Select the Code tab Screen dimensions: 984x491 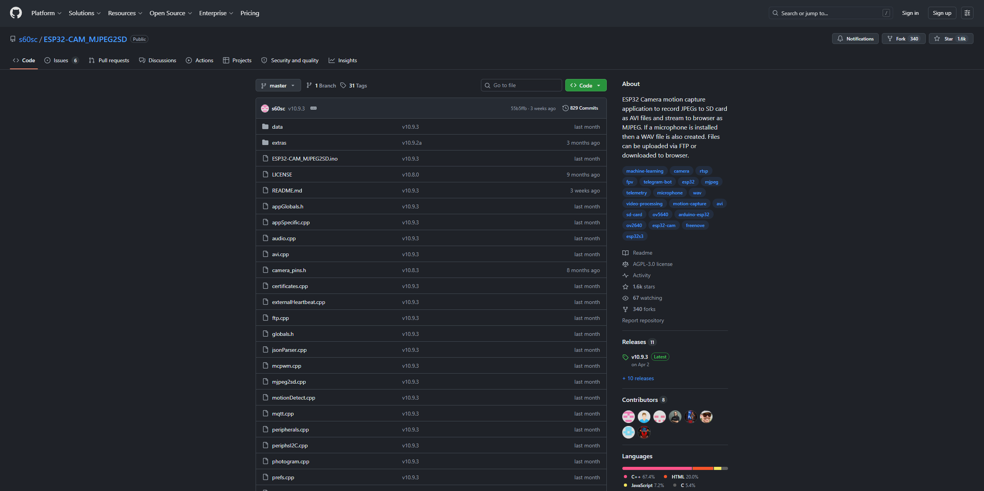(x=24, y=60)
